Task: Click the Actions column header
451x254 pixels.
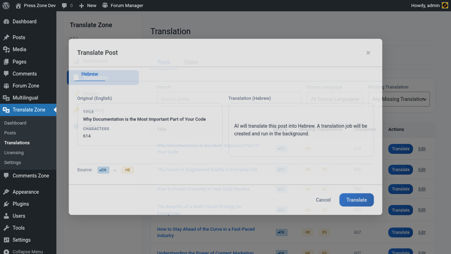Action: point(396,129)
